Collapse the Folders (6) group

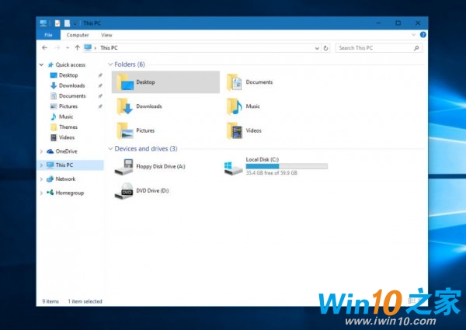(x=110, y=64)
